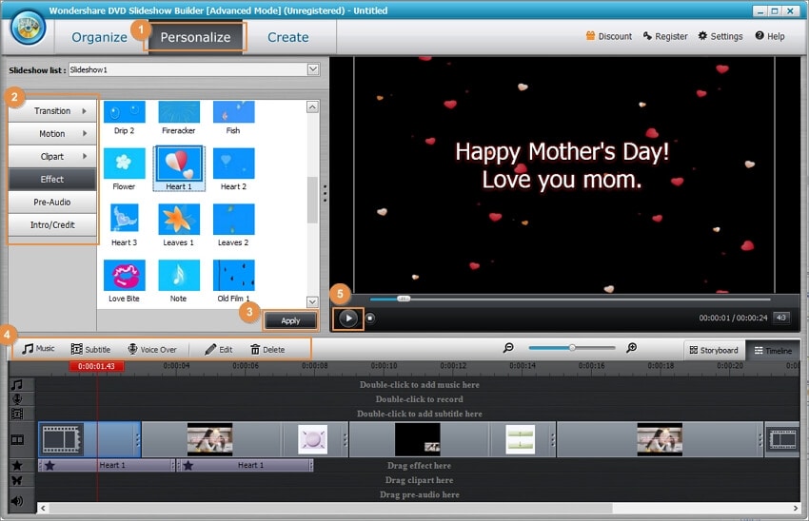Expand the Clipart submenu

[x=52, y=156]
